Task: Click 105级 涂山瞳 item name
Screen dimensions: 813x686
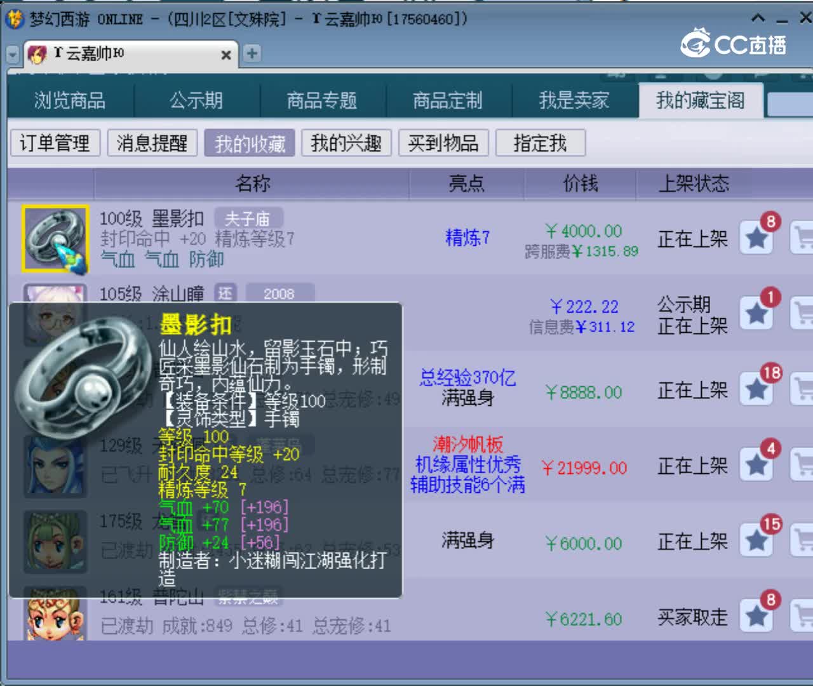Action: click(152, 294)
